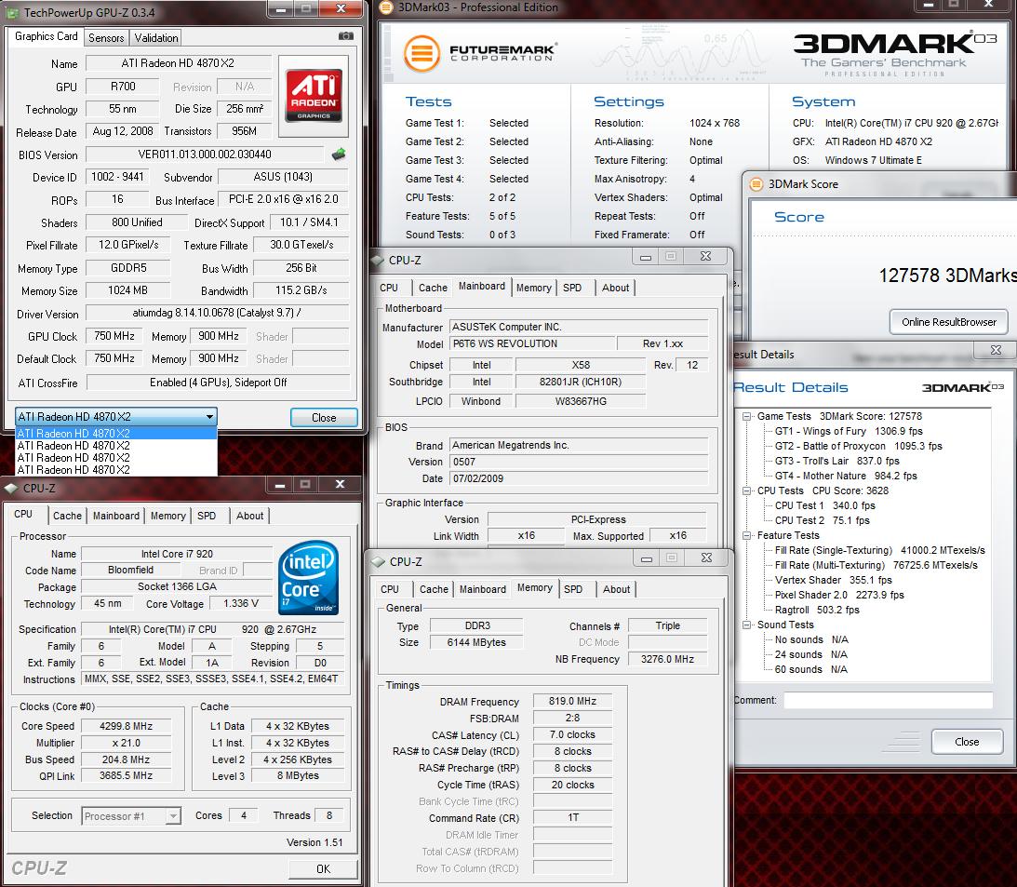
Task: Click the CPU-Z Mainboard window title icon
Action: tap(378, 261)
